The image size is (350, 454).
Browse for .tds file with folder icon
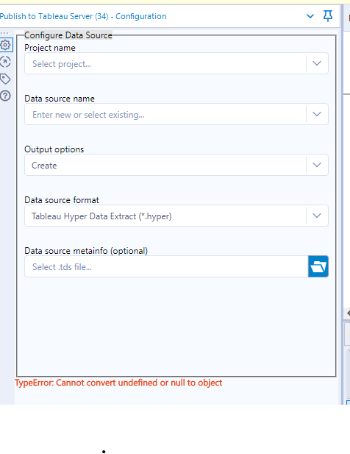(318, 266)
